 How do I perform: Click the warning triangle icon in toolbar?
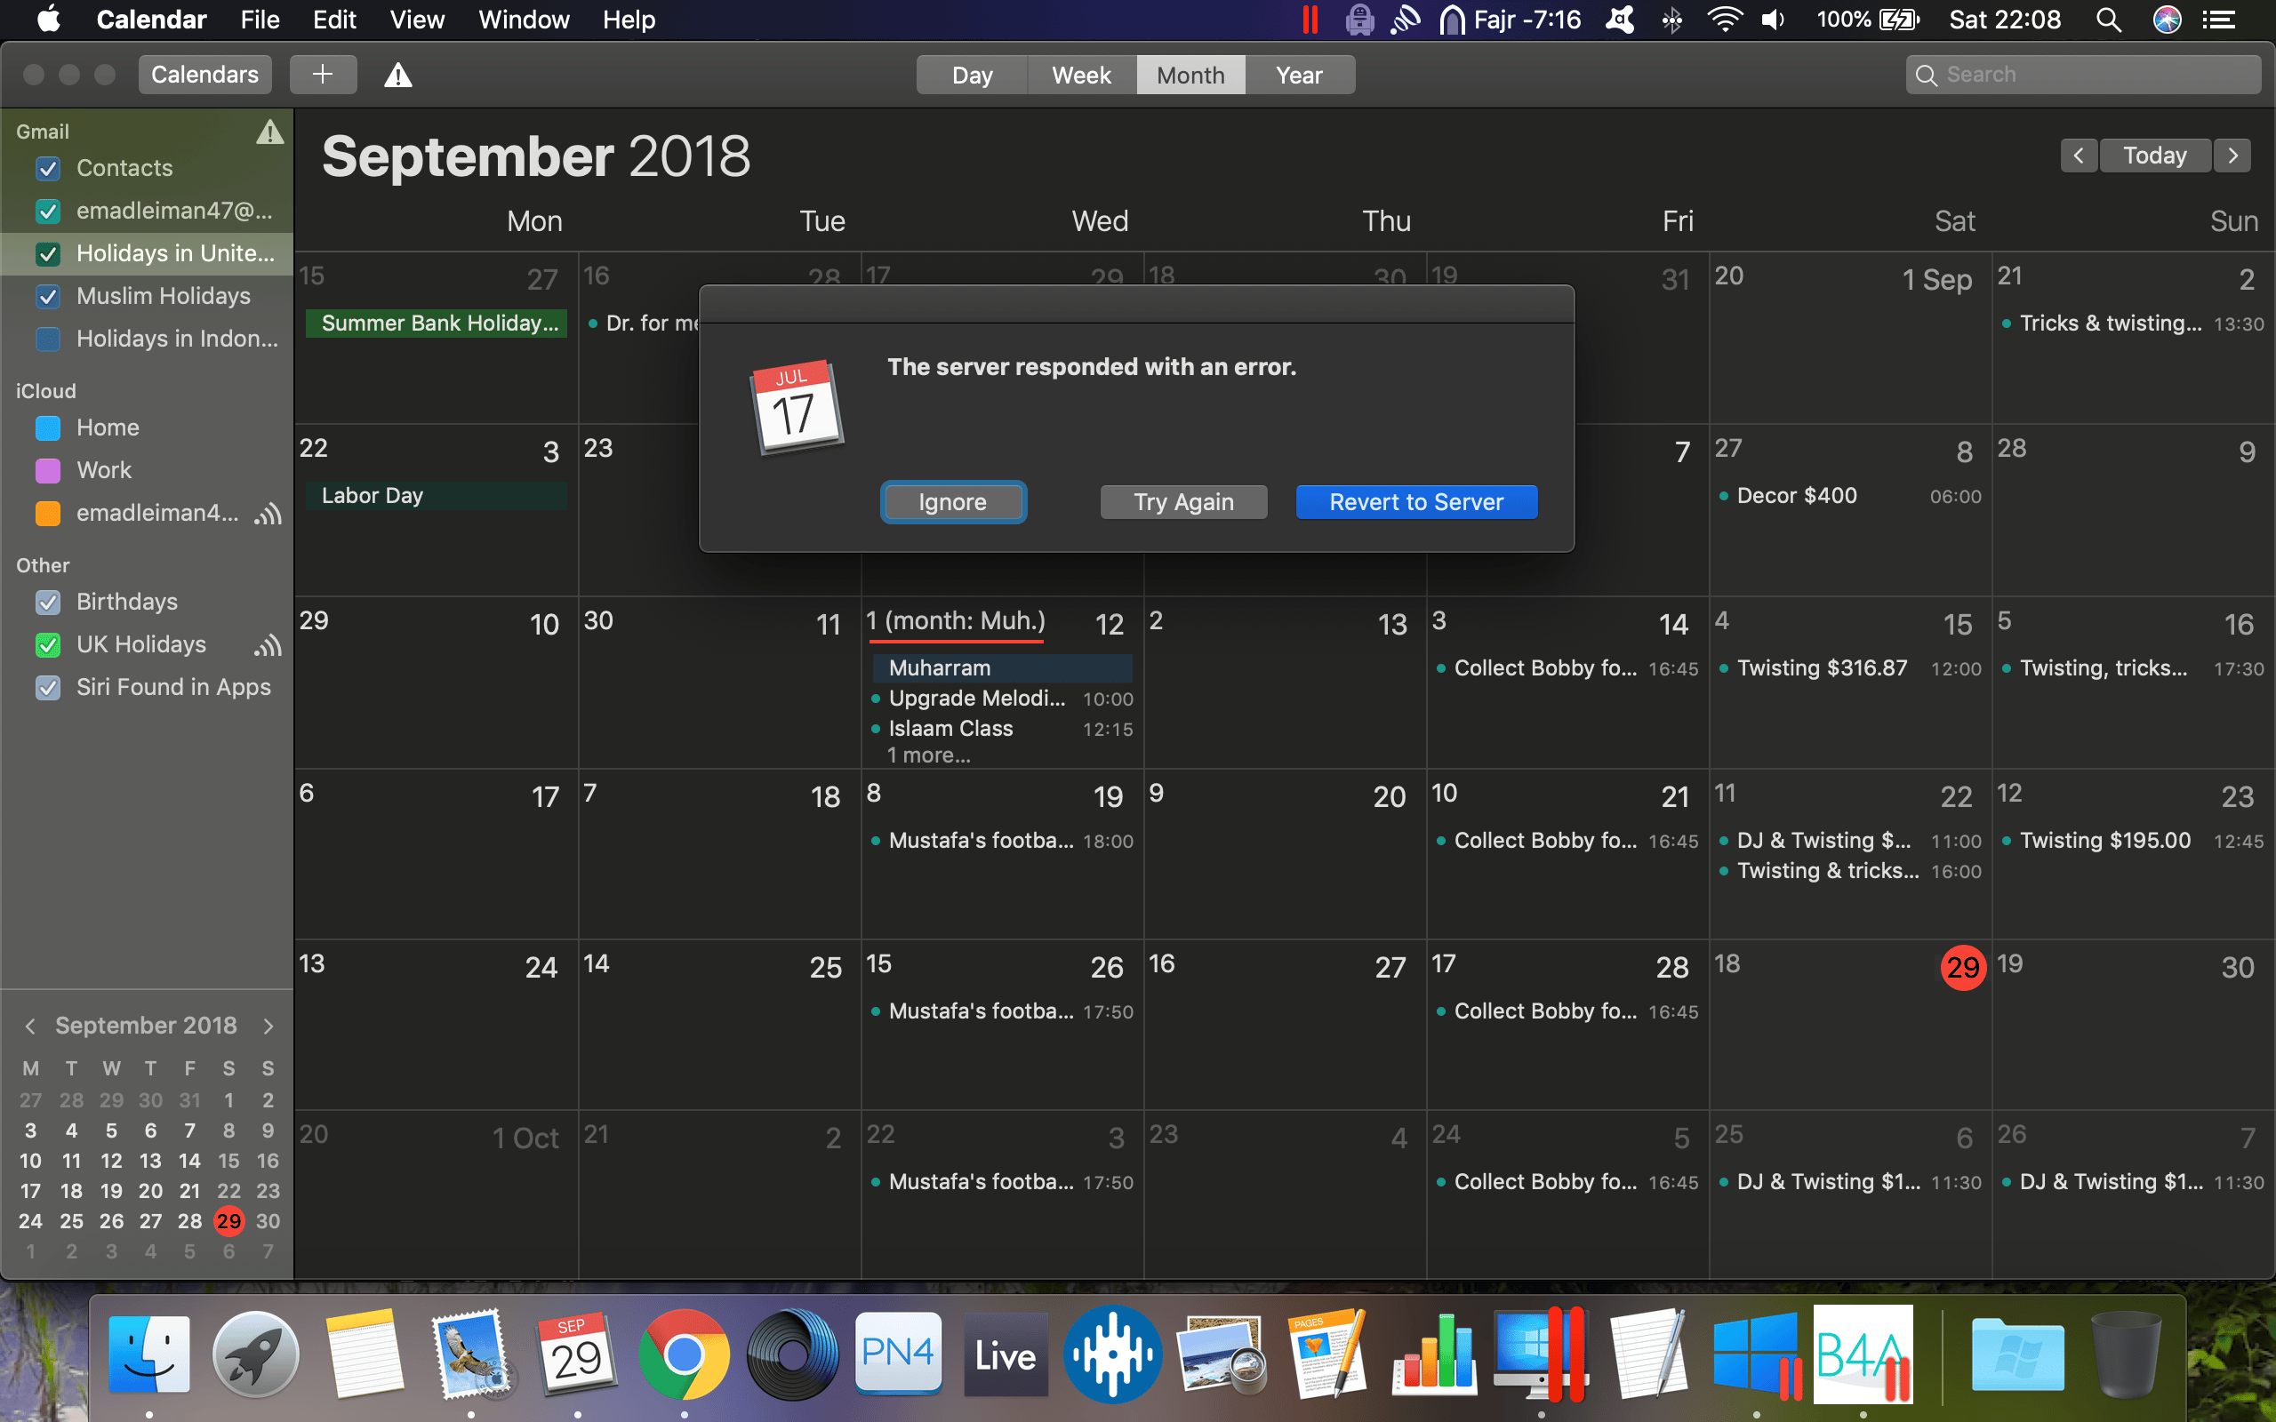pos(397,75)
